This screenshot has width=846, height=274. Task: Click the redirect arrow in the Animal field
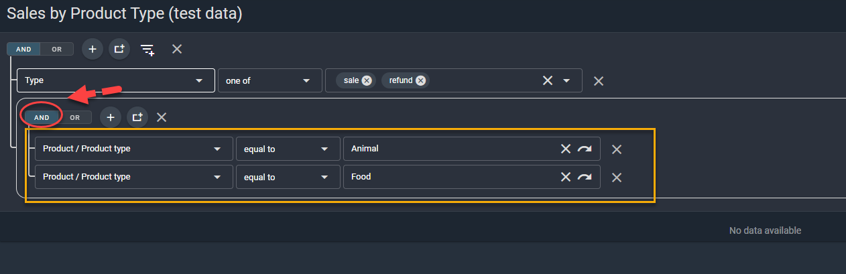pos(585,149)
